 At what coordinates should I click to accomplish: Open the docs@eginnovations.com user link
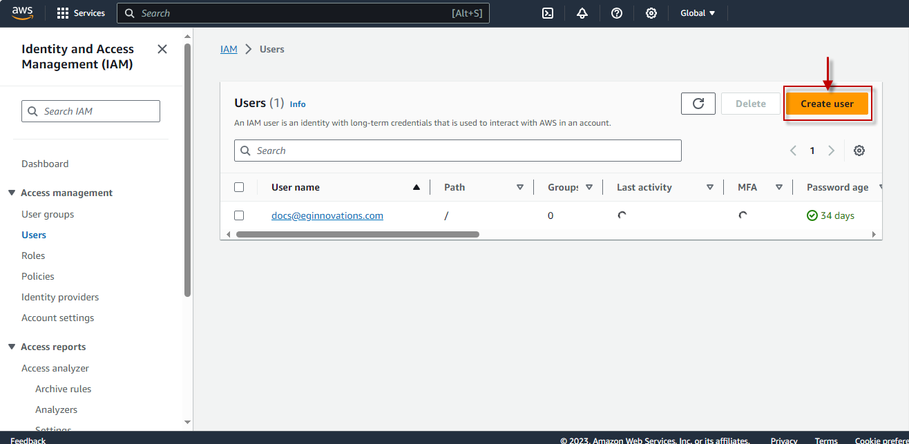(x=327, y=215)
